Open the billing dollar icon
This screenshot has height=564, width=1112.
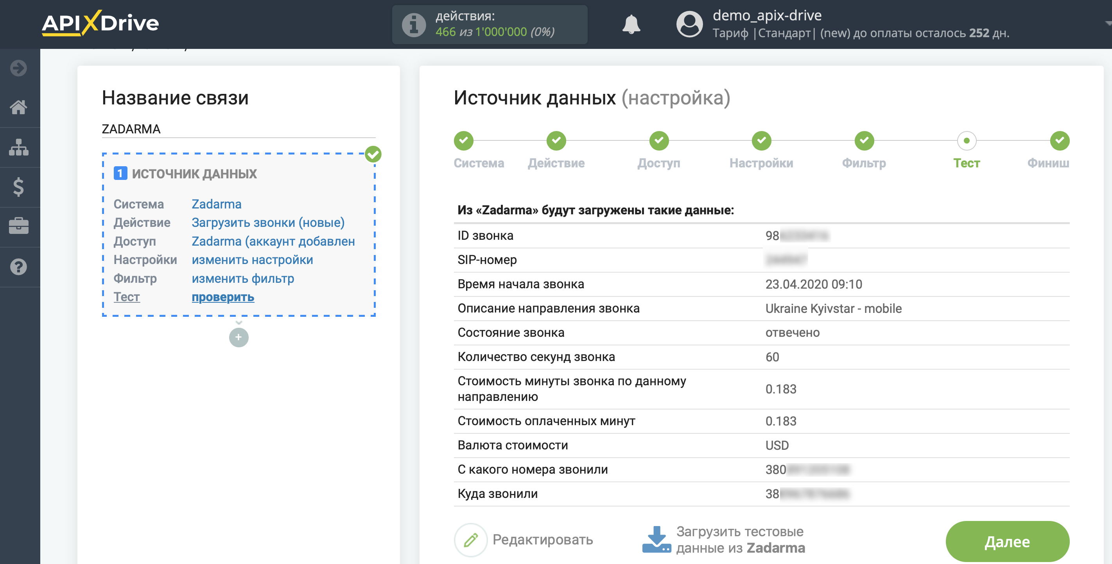(x=18, y=187)
